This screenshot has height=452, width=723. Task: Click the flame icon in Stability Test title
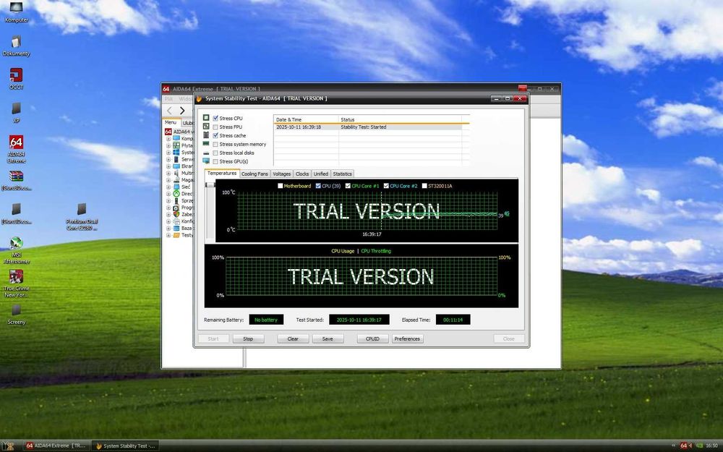[x=200, y=98]
